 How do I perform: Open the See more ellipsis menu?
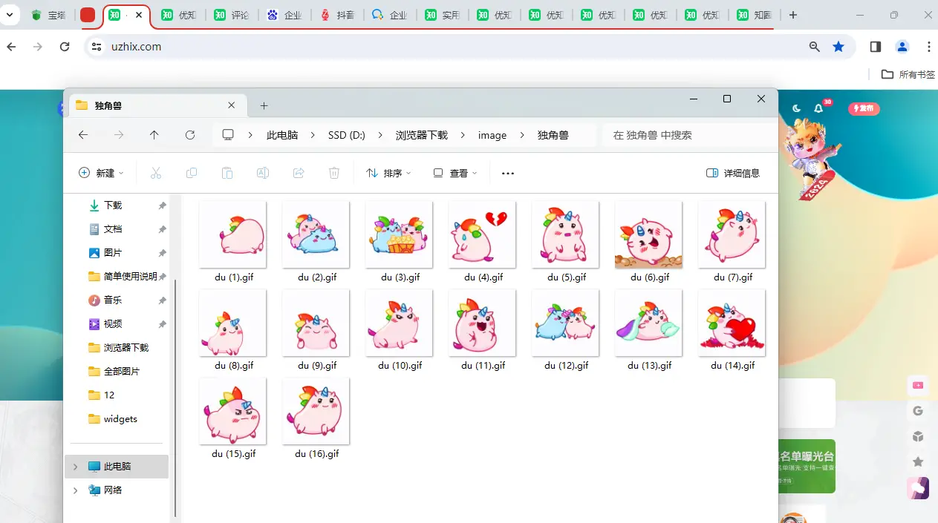507,172
